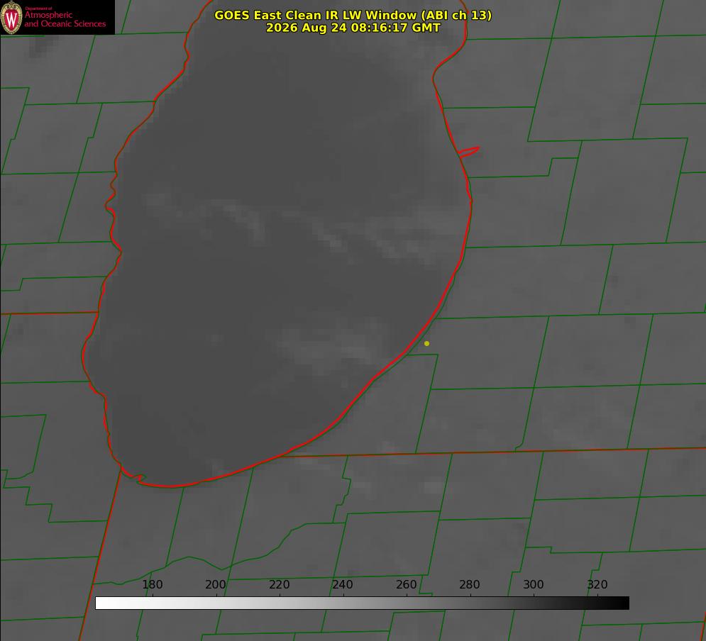706x641 pixels.
Task: Click the University of Wisconsin crest logo
Action: click(x=11, y=17)
